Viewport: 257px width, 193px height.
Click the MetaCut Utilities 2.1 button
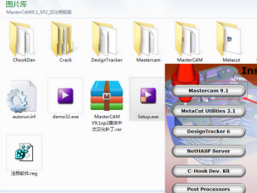[209, 111]
